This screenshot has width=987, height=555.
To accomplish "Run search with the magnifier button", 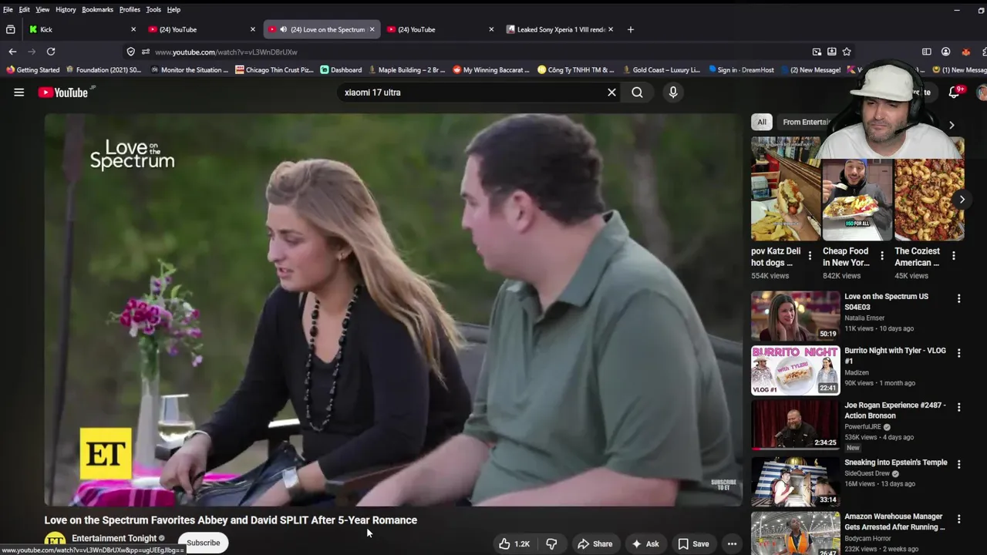I will (637, 92).
